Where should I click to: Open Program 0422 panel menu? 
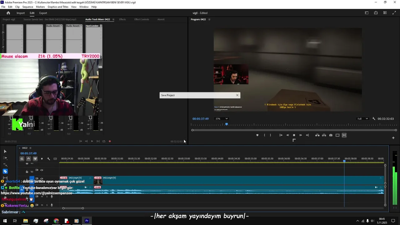pyautogui.click(x=209, y=19)
